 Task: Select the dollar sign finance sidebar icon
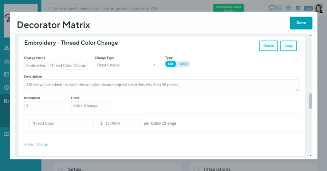7,87
